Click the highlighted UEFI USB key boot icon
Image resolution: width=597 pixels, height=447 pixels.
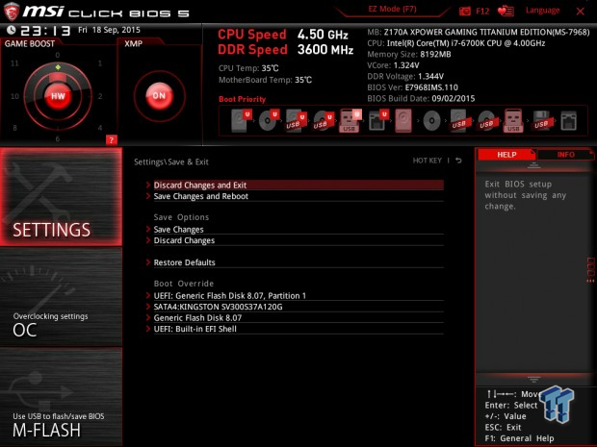350,121
